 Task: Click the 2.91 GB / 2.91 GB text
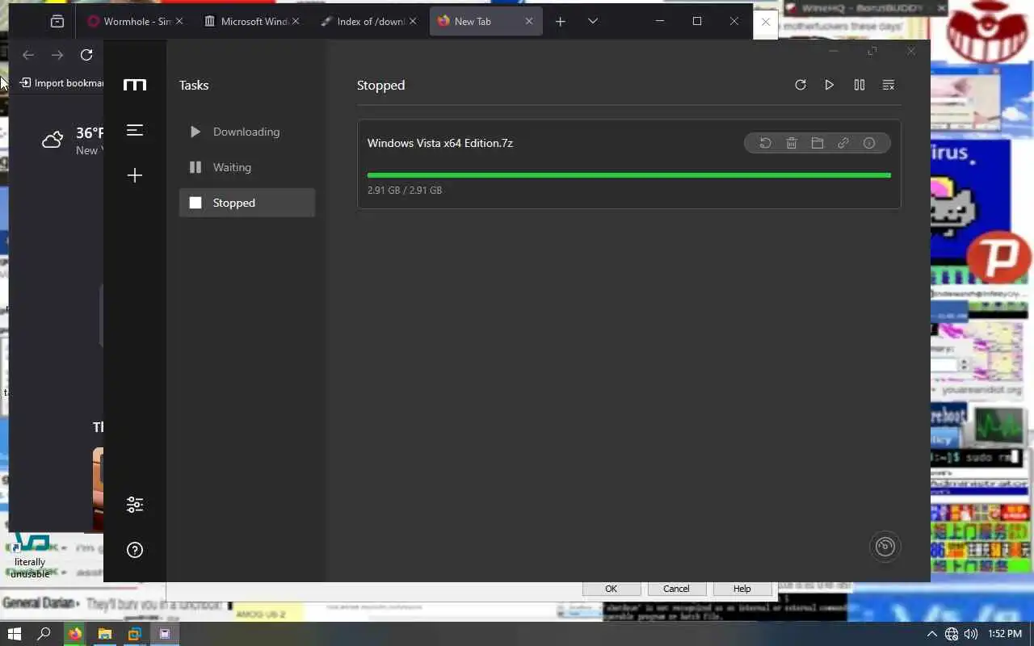pos(405,191)
